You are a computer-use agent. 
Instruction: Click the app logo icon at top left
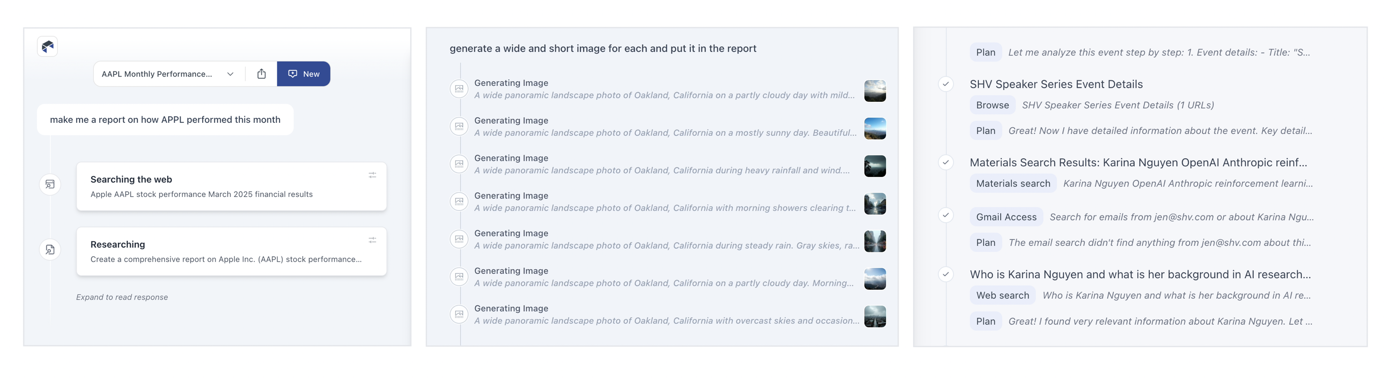coord(48,47)
